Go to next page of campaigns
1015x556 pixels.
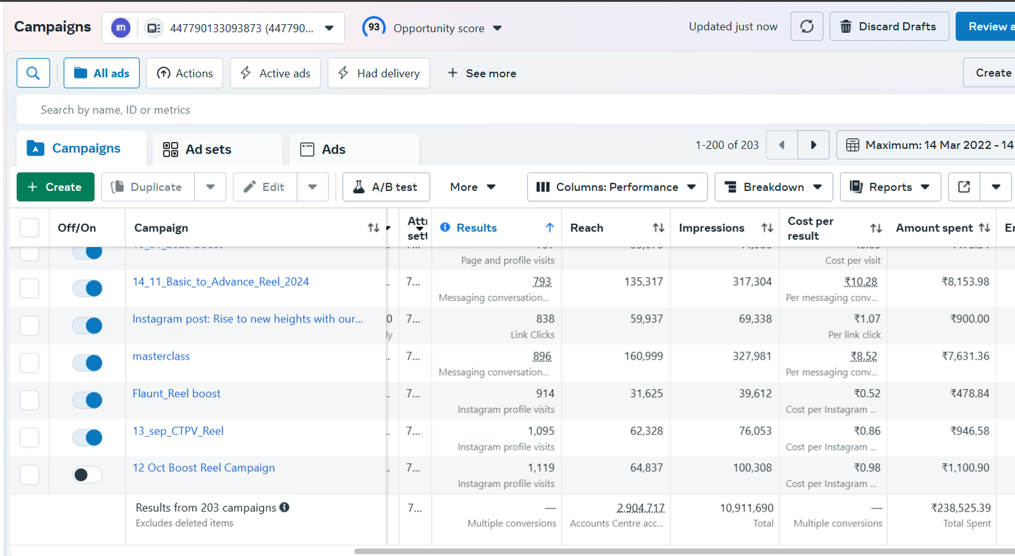pyautogui.click(x=813, y=145)
